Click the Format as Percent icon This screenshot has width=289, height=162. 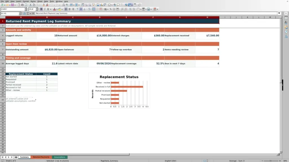tap(111, 9)
